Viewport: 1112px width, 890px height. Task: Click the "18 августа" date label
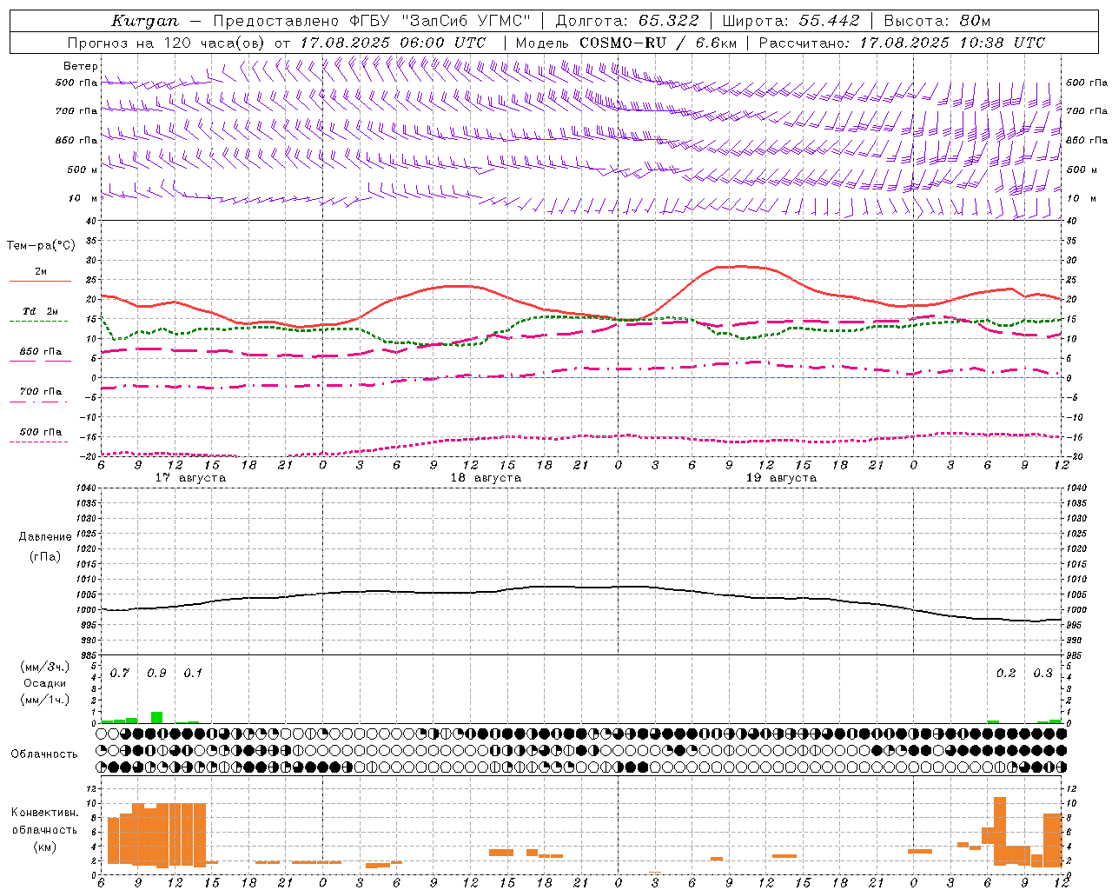pos(486,478)
